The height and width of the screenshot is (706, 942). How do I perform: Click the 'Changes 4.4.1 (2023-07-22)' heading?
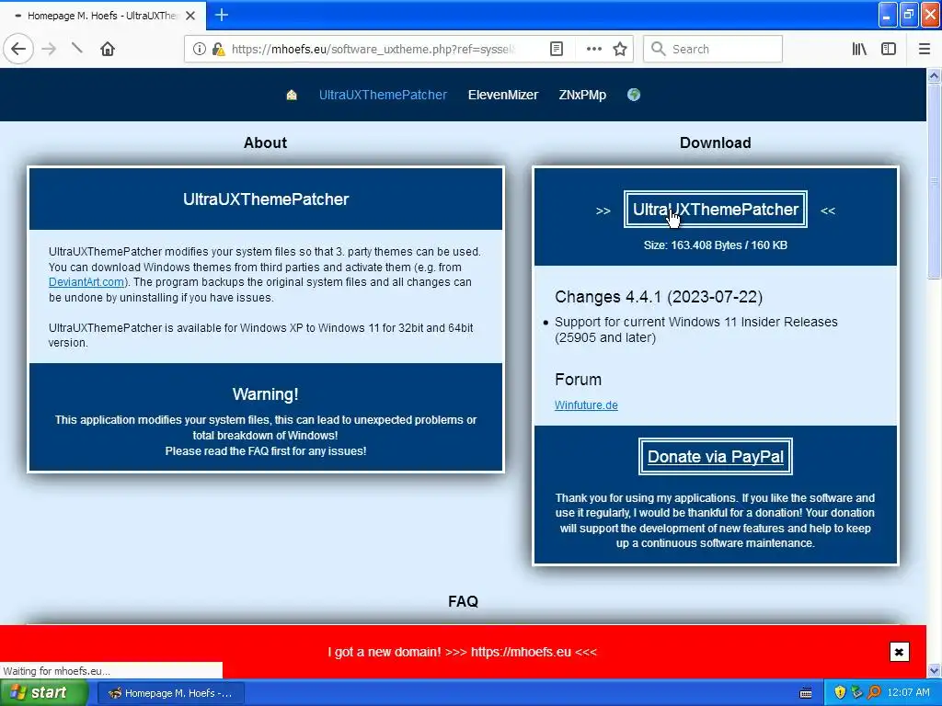659,297
